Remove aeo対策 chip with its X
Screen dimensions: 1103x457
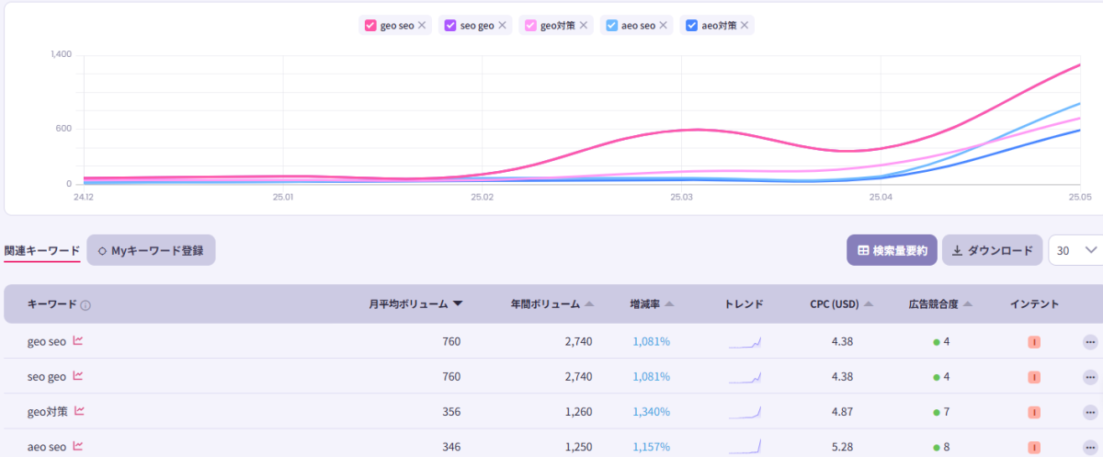pyautogui.click(x=745, y=26)
